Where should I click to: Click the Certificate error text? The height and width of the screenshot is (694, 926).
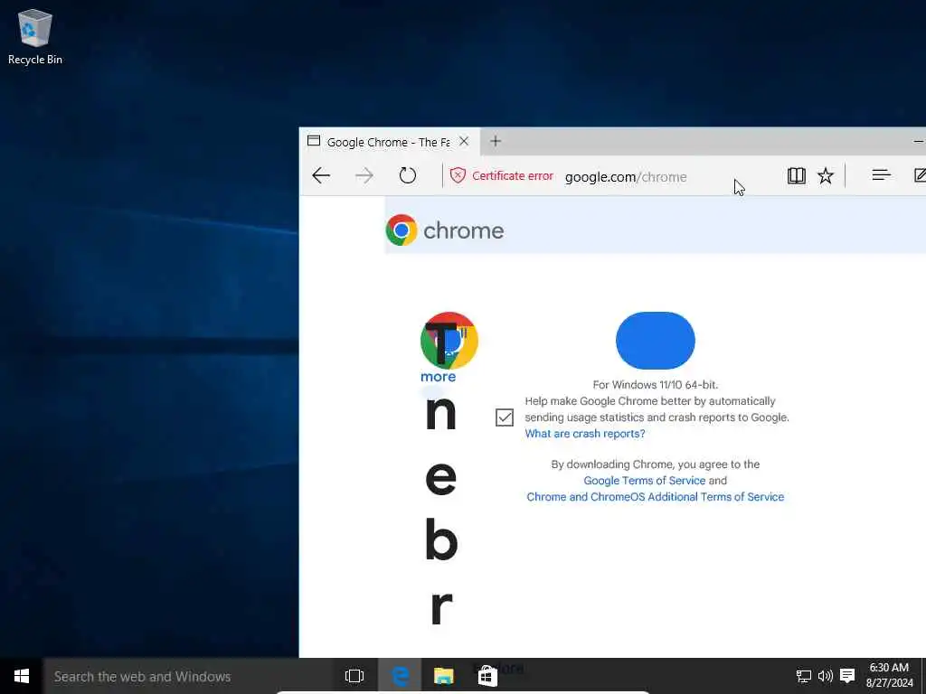pos(513,176)
